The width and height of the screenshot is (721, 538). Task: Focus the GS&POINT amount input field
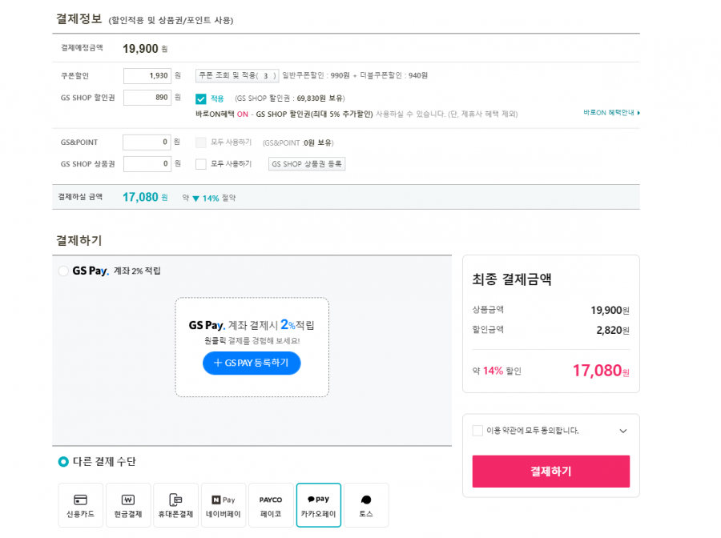(147, 143)
